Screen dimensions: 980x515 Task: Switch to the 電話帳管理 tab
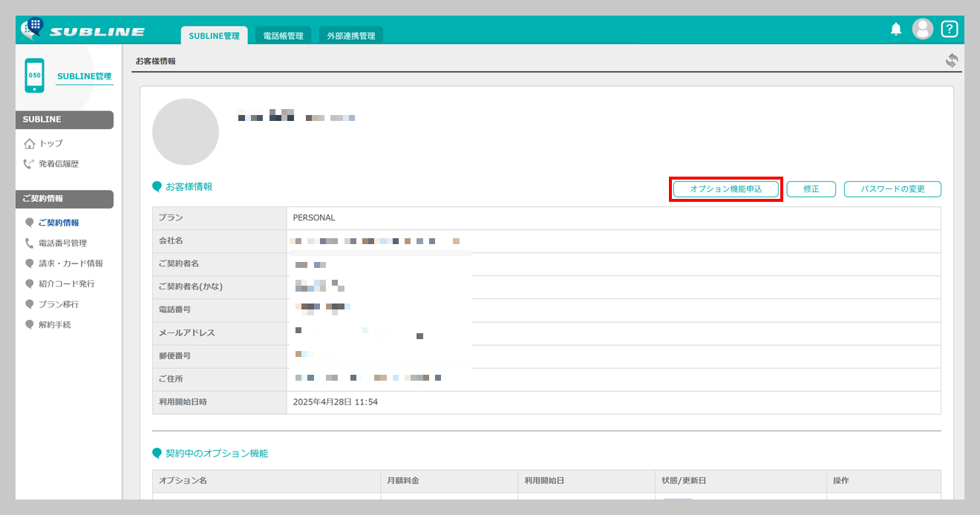tap(284, 36)
